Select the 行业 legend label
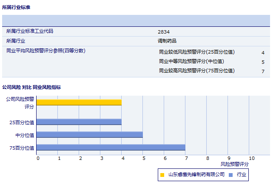The image size is (276, 185). (x=242, y=174)
